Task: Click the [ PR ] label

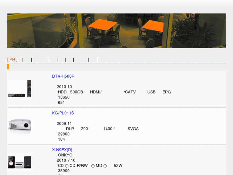Action: tap(12, 59)
